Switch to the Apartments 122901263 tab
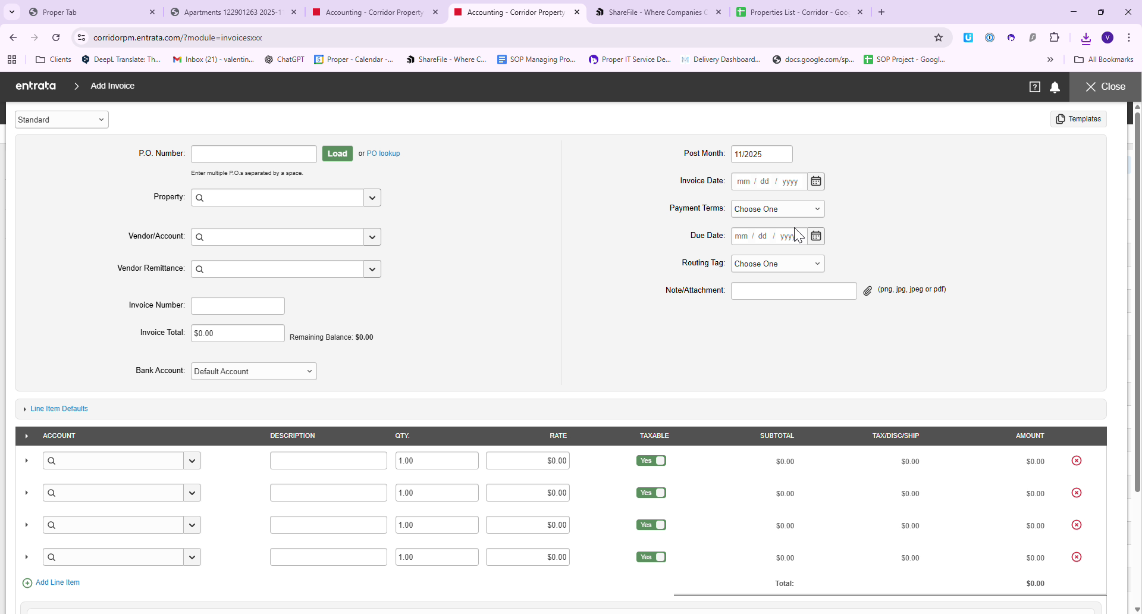 [234, 12]
